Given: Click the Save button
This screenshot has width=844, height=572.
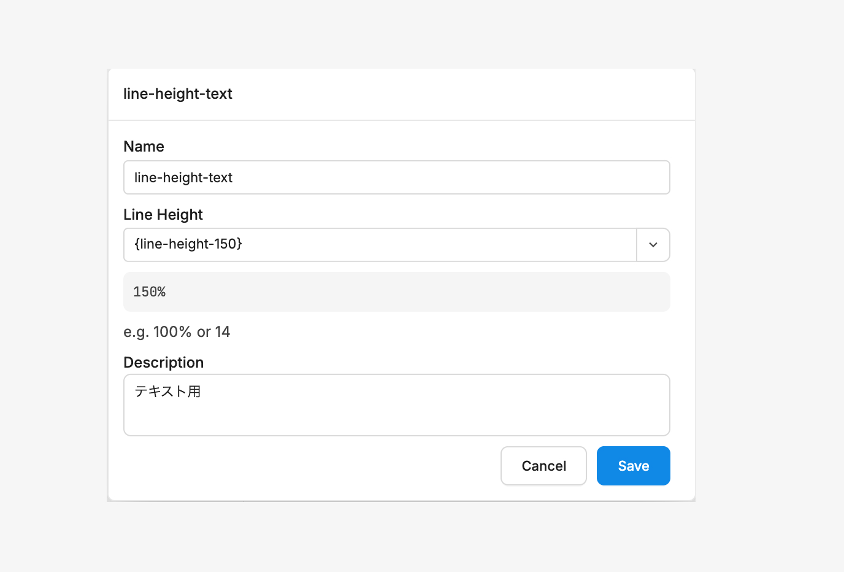Looking at the screenshot, I should coord(633,466).
